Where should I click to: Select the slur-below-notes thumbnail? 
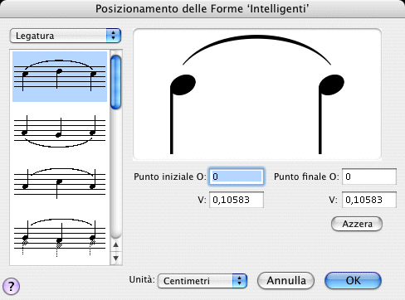click(x=60, y=132)
